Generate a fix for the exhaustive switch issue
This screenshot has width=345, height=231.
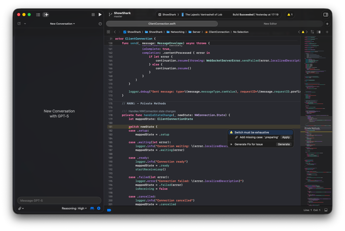click(284, 144)
